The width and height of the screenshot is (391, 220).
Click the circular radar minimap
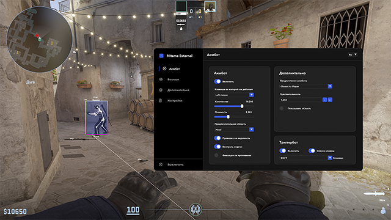tap(39, 39)
